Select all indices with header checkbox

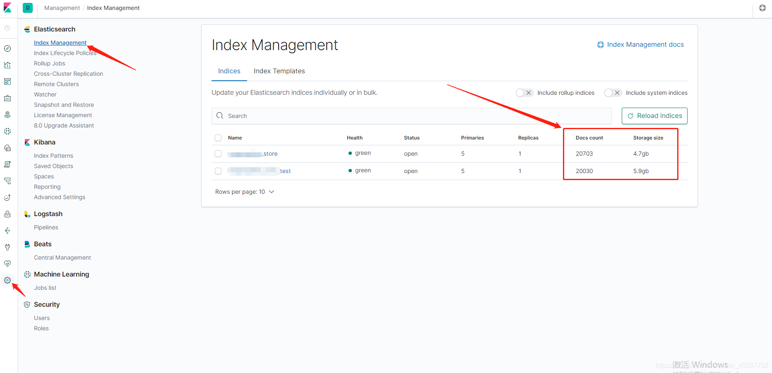(218, 138)
